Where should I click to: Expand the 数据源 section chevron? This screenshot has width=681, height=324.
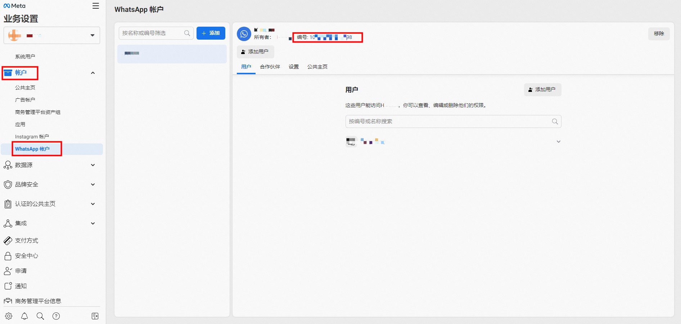point(93,165)
